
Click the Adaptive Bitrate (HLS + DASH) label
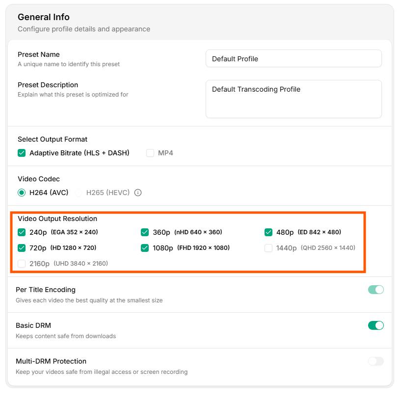79,153
